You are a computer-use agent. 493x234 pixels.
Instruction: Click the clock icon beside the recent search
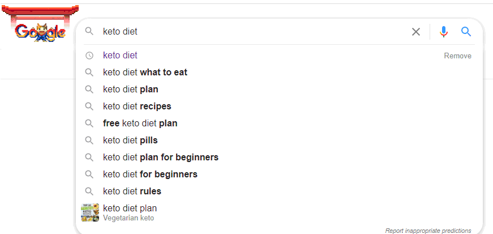(x=89, y=56)
